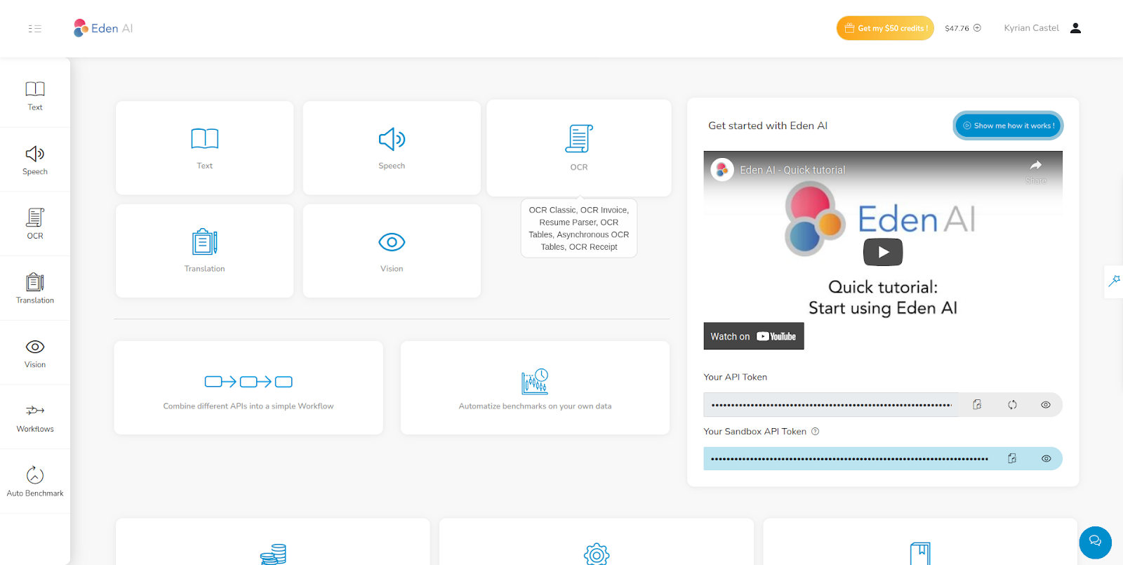Click the OCR tooltip listing OCR Classic, OCR Invoice
1123x565 pixels.
point(579,228)
